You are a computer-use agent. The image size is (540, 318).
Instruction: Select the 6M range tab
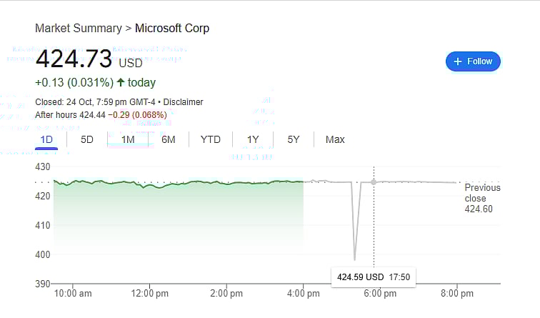pyautogui.click(x=169, y=139)
